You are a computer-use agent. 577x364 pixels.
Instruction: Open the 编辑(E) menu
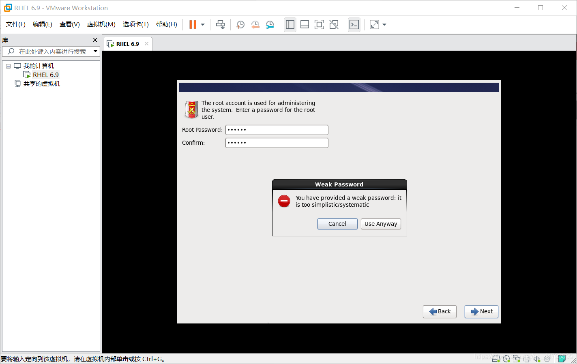click(x=43, y=24)
